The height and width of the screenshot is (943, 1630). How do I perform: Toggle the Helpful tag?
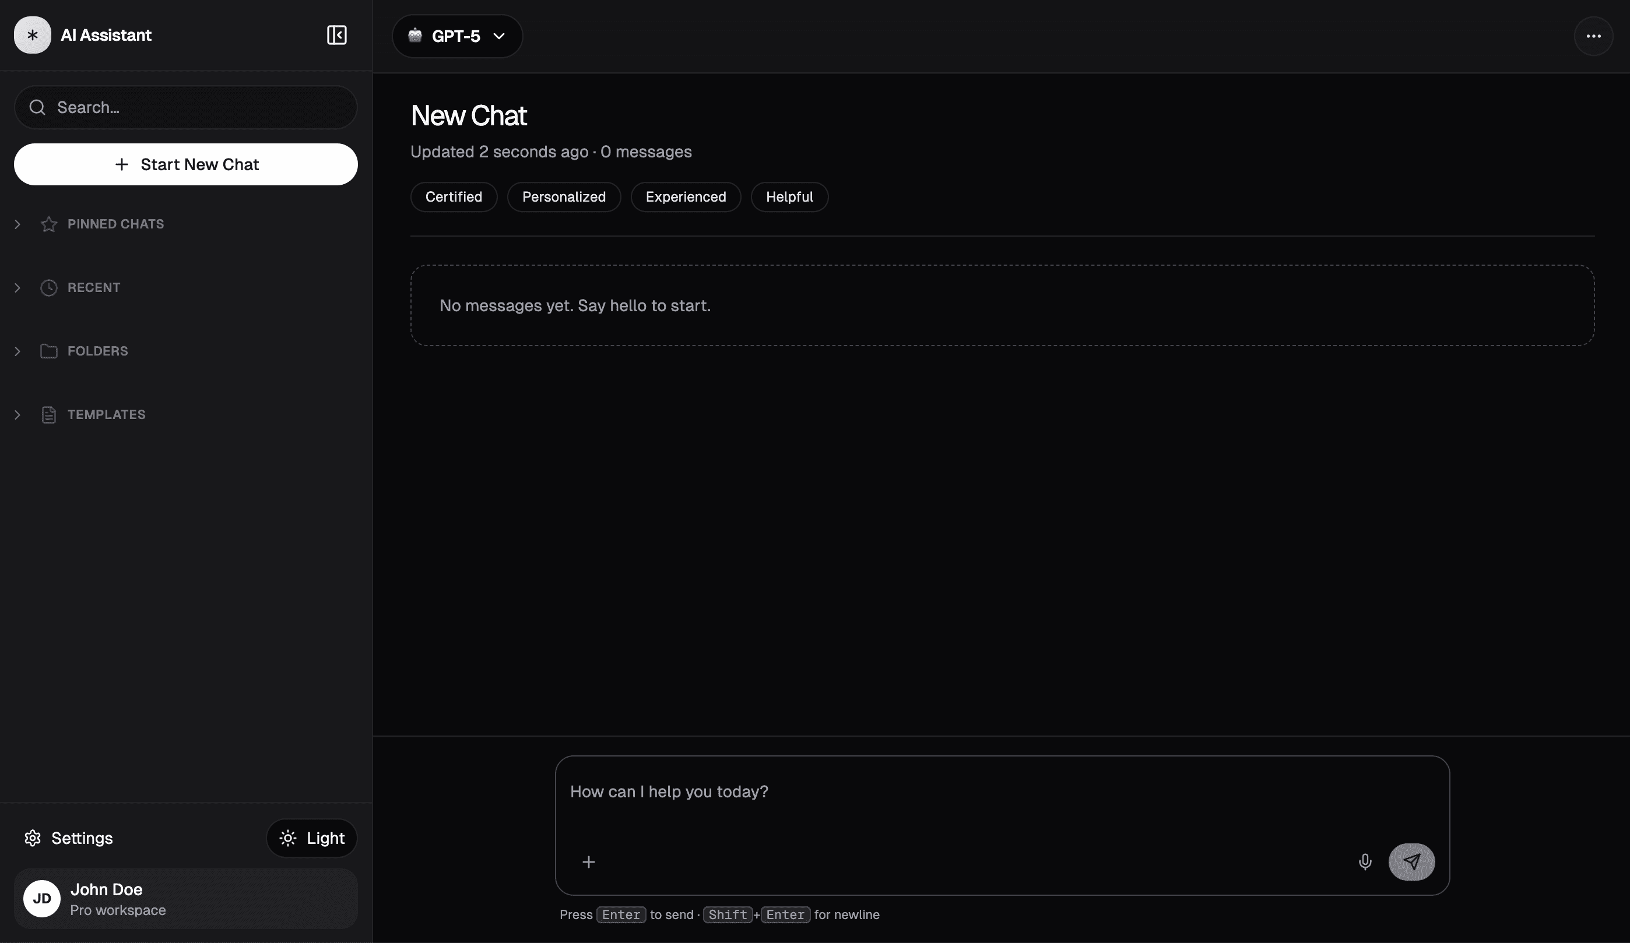789,196
